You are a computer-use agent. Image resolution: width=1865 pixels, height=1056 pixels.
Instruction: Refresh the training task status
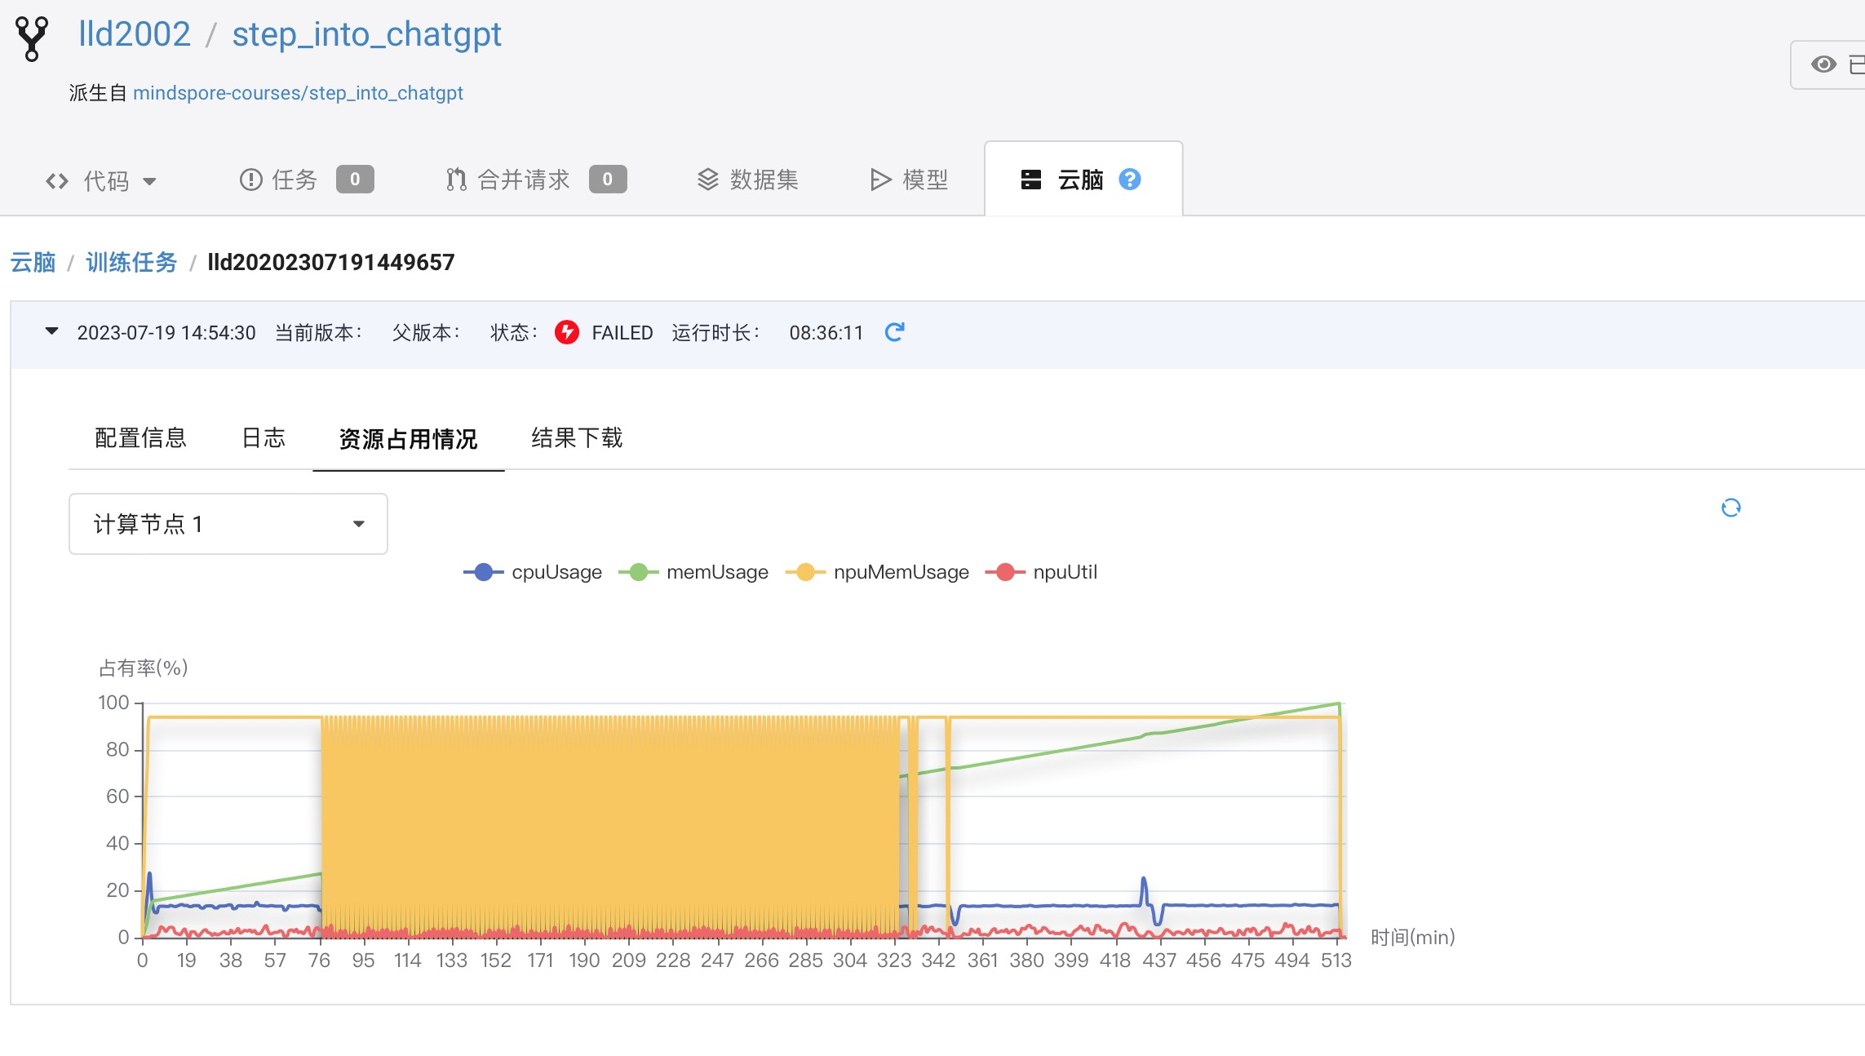tap(894, 332)
